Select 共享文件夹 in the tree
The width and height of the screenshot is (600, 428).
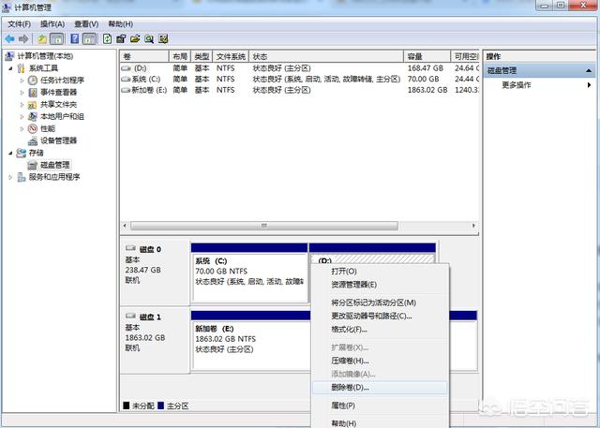58,105
